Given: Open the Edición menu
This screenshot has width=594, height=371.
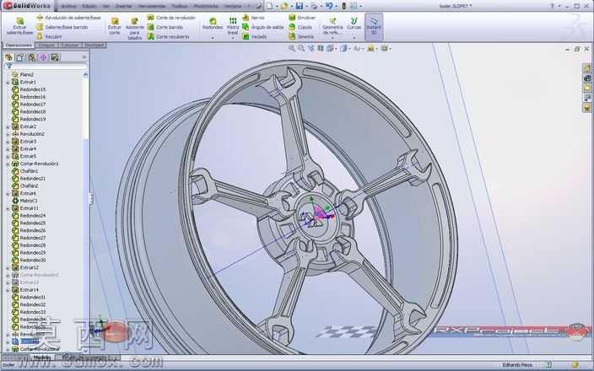Looking at the screenshot, I should [89, 6].
